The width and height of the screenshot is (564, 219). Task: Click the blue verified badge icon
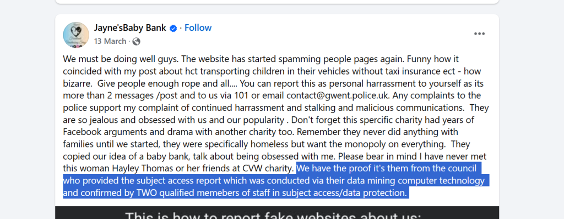(x=173, y=29)
